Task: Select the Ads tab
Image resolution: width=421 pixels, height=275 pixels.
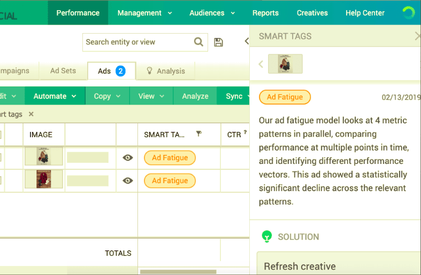Action: pos(111,71)
